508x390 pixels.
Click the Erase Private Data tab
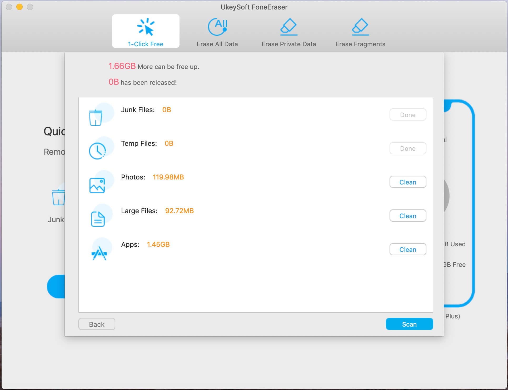pos(289,31)
